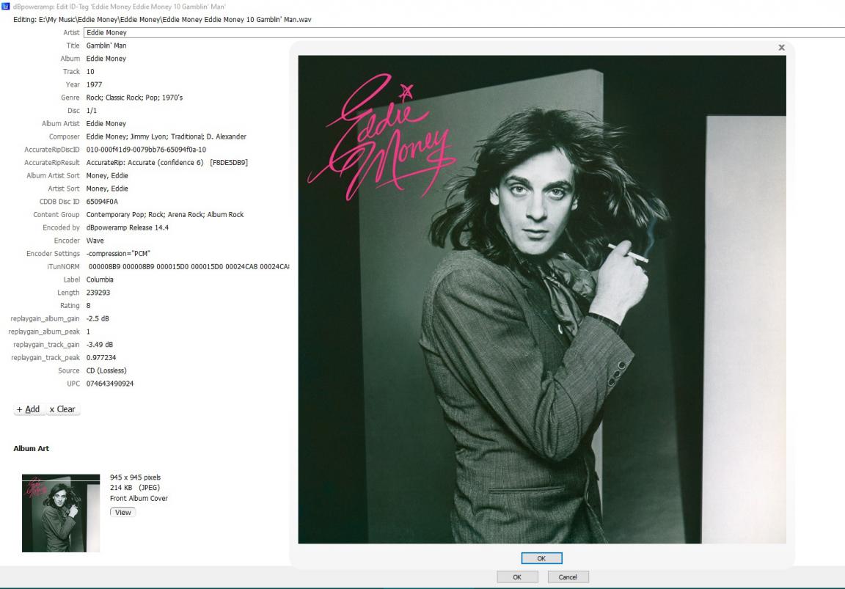Click the dBpoweramp title bar app icon
Image resolution: width=845 pixels, height=589 pixels.
tap(6, 6)
